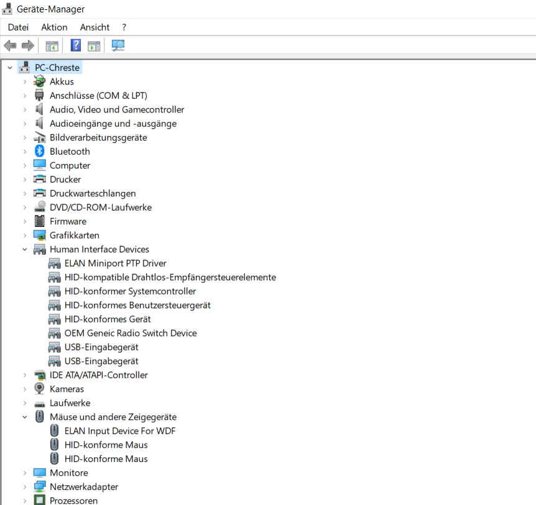Image resolution: width=536 pixels, height=505 pixels.
Task: Expand the Grafikkarten category
Action: pyautogui.click(x=25, y=235)
